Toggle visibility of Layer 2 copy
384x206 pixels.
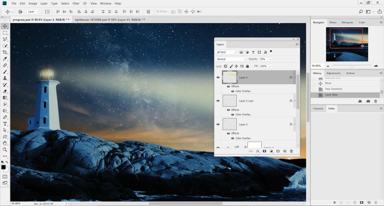218,101
